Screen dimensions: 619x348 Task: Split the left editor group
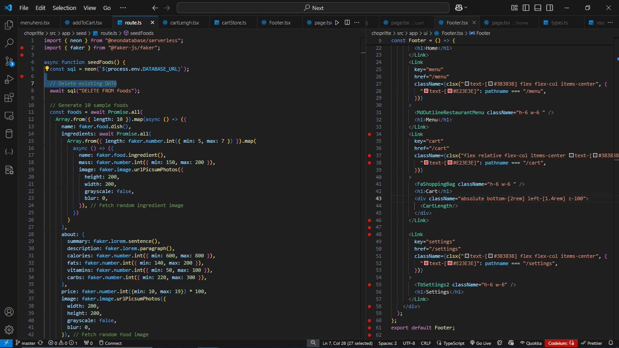click(x=348, y=23)
